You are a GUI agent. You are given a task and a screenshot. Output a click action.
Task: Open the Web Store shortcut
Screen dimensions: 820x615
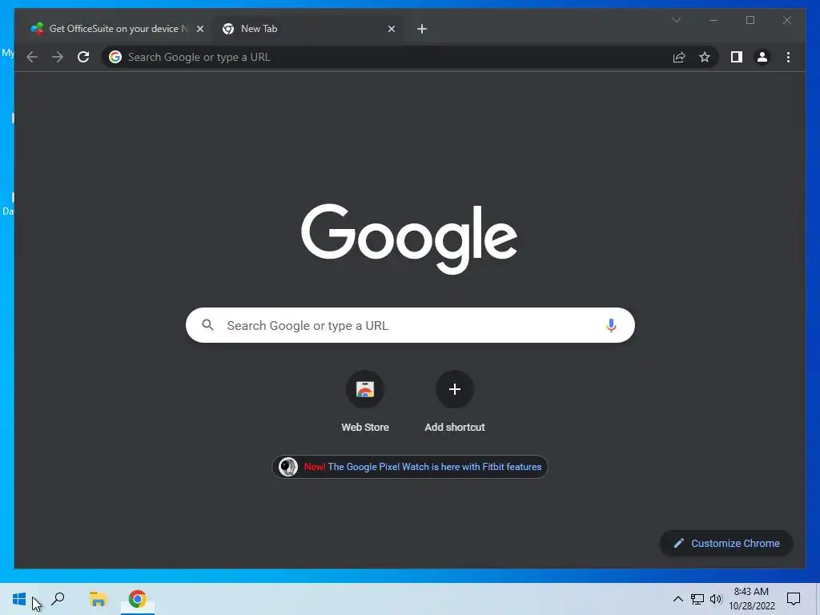(x=365, y=401)
